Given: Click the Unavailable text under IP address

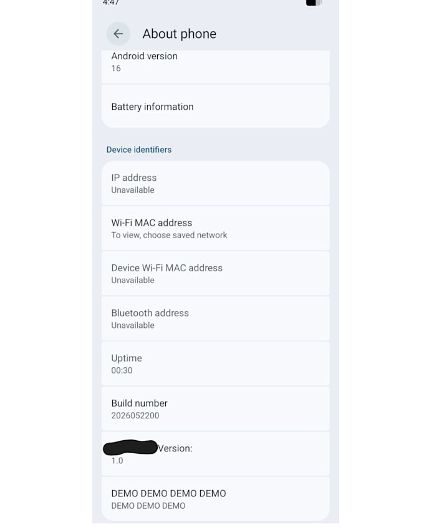Looking at the screenshot, I should point(133,190).
